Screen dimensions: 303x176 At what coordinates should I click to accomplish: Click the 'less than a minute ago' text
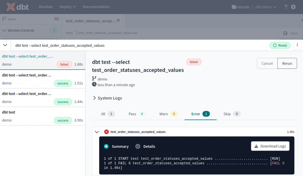(x=116, y=85)
